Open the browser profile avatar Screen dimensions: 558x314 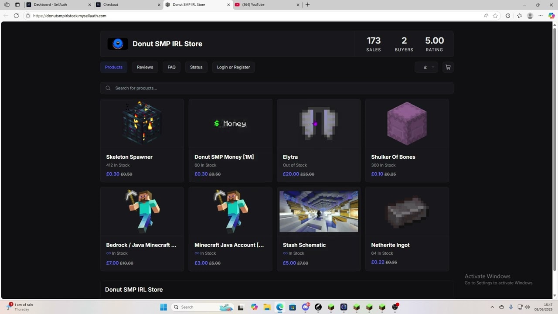tap(530, 16)
